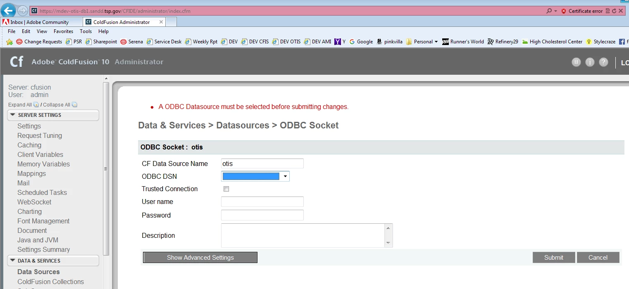The width and height of the screenshot is (629, 289).
Task: Open the ODBC DSN dropdown
Action: click(255, 176)
